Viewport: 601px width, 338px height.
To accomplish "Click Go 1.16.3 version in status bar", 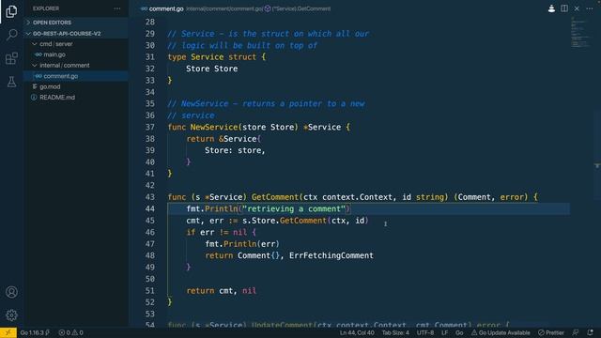I will coord(35,332).
